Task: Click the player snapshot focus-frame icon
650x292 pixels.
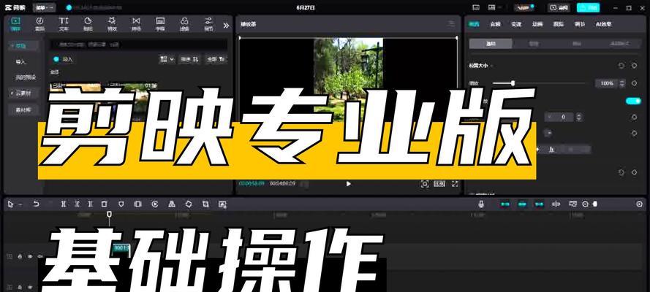Action: (x=425, y=184)
